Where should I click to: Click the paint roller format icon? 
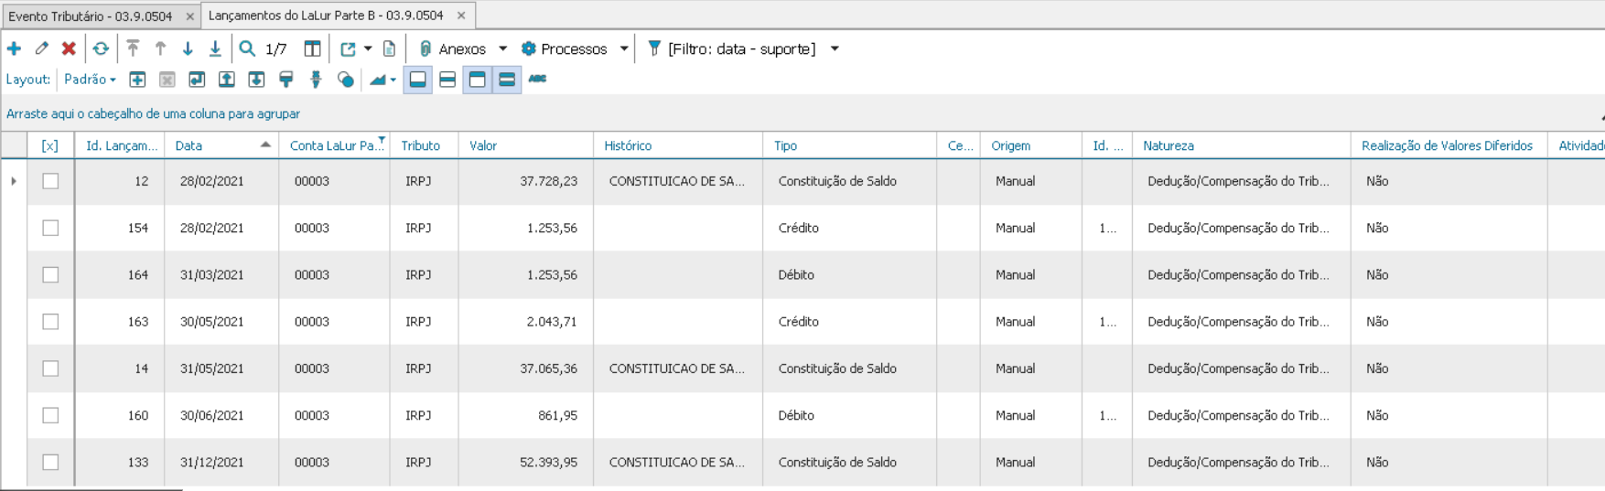286,80
